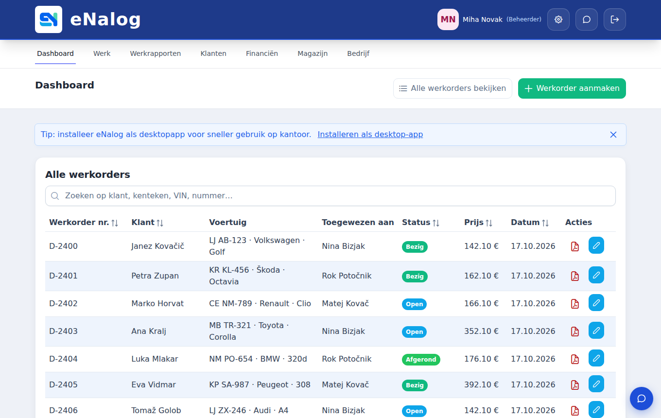The image size is (661, 418).
Task: Edit work order D-2401
Action: [x=596, y=275]
